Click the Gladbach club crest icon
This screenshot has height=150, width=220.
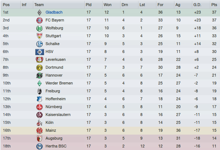39,13
